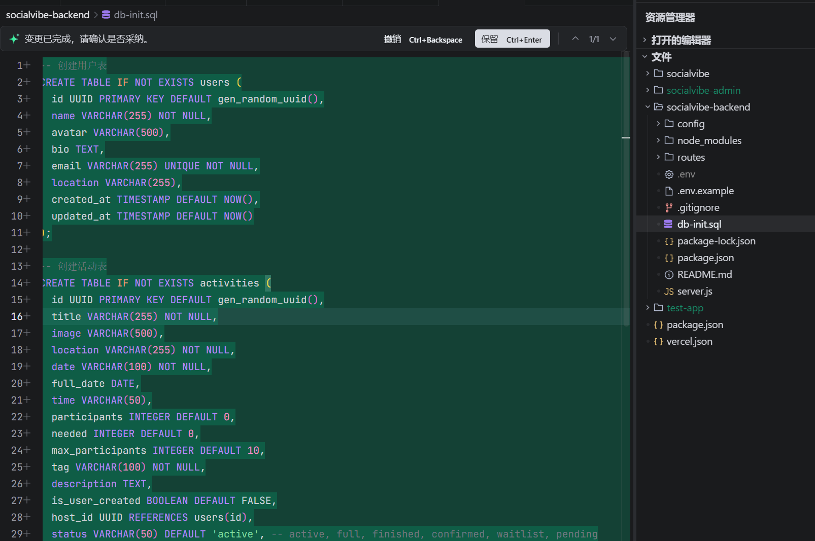Click 'email' column on line 7
The width and height of the screenshot is (815, 541).
click(66, 166)
